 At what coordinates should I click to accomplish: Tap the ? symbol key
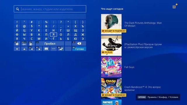point(61,22)
